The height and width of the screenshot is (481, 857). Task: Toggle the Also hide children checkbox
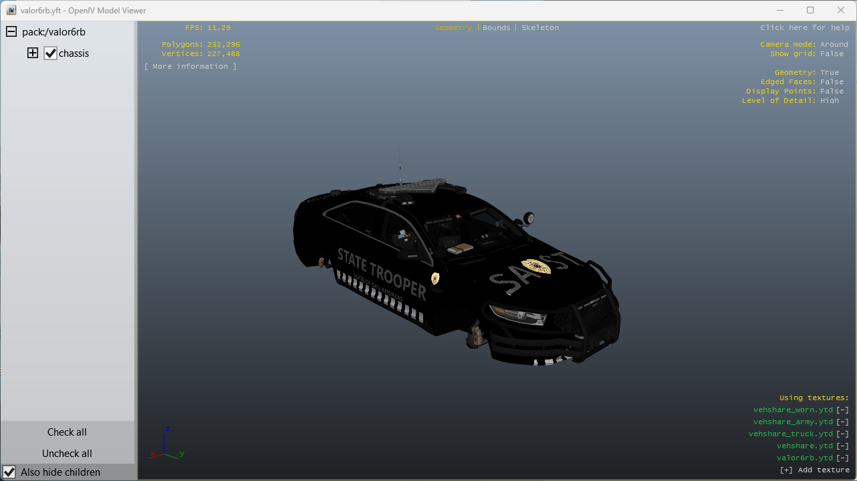(9, 472)
